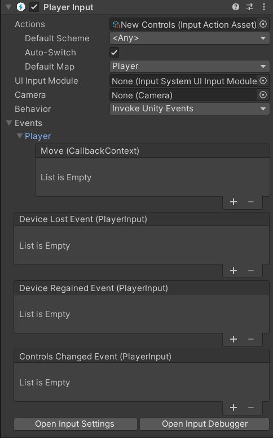Select the Device Regained Event header
The image size is (273, 438).
point(142,288)
